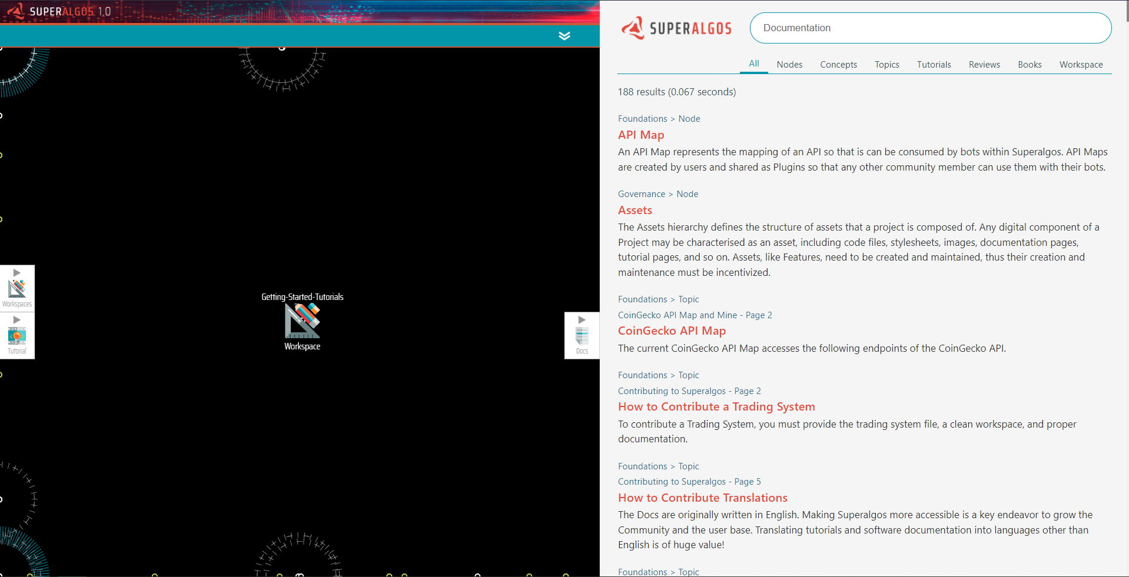Image resolution: width=1129 pixels, height=577 pixels.
Task: Open the API Map result
Action: 641,135
